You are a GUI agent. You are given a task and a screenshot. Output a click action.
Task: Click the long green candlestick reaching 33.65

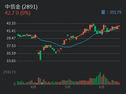click(40, 56)
